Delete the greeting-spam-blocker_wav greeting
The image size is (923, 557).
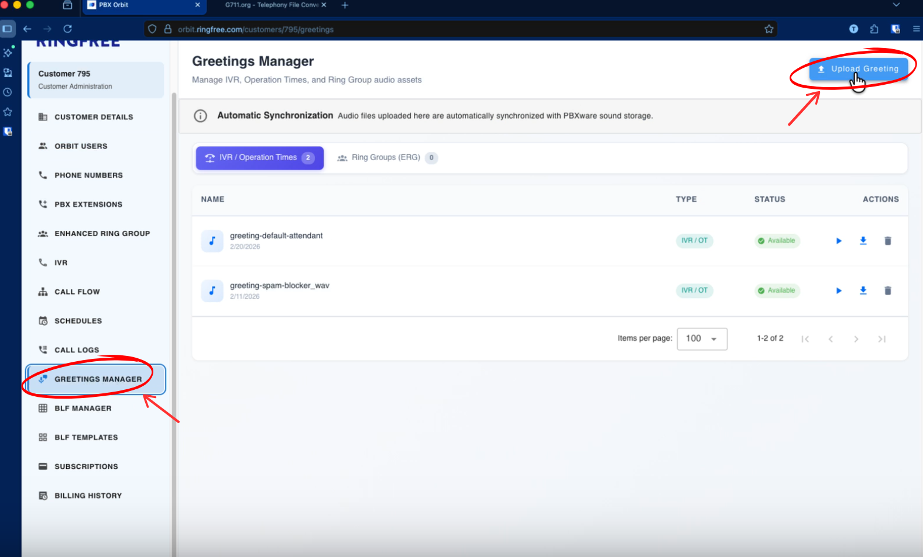click(x=887, y=290)
